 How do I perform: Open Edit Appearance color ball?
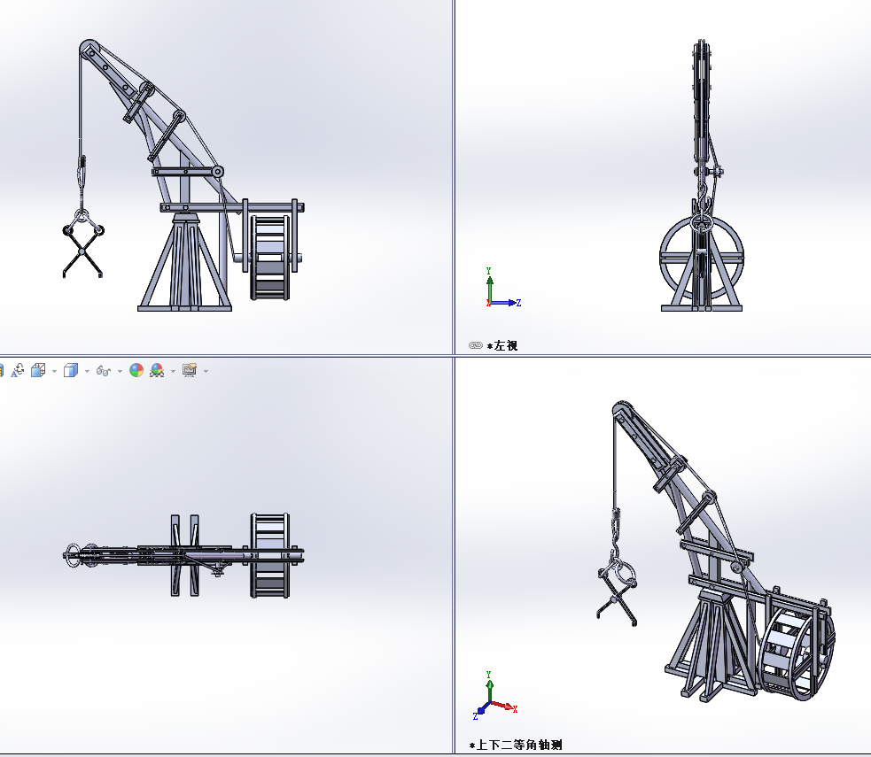tap(136, 370)
